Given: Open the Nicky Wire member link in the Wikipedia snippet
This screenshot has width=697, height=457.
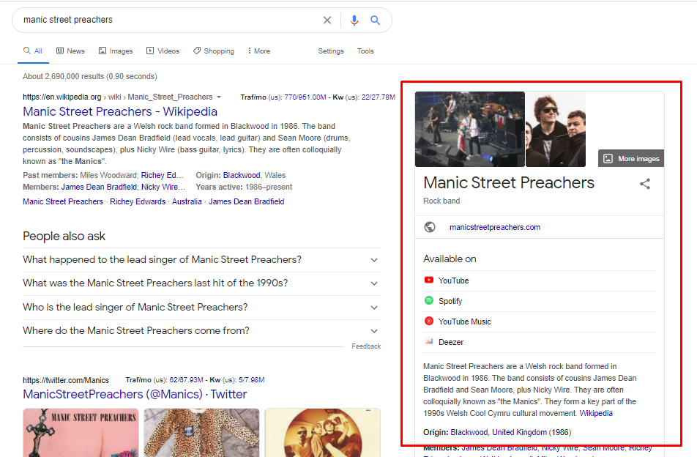Looking at the screenshot, I should point(163,187).
